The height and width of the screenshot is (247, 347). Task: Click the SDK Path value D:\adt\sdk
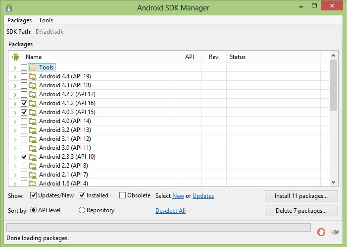point(50,32)
